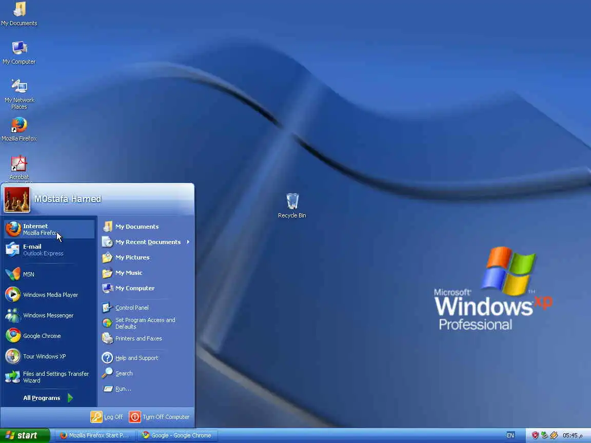Switch to Google Chrome taskbar button
This screenshot has height=443, width=591.
click(x=177, y=435)
